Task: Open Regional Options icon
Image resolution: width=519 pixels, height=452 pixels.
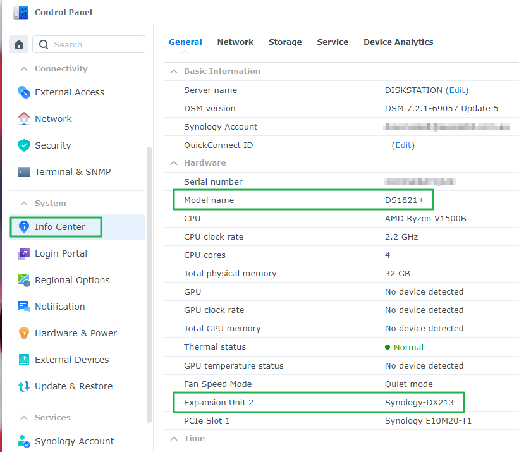Action: click(24, 280)
